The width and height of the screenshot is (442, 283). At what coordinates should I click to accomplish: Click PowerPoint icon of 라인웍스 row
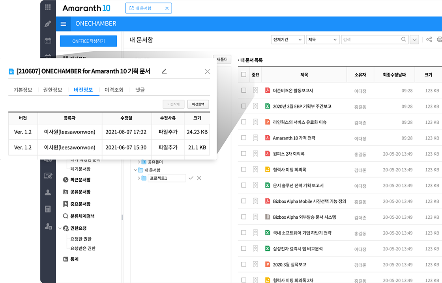(268, 122)
